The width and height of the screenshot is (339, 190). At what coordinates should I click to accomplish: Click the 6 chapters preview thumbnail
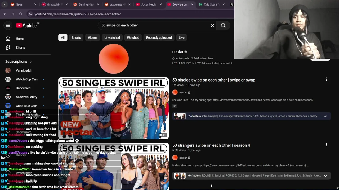[180, 175]
